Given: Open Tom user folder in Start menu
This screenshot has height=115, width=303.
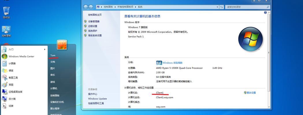Looking at the screenshot, I should point(53,55).
